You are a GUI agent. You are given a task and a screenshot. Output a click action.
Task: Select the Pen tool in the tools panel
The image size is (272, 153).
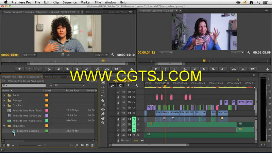coord(103,114)
